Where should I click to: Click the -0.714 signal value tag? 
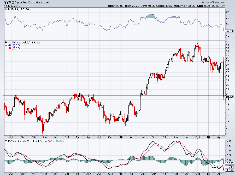pos(230,167)
